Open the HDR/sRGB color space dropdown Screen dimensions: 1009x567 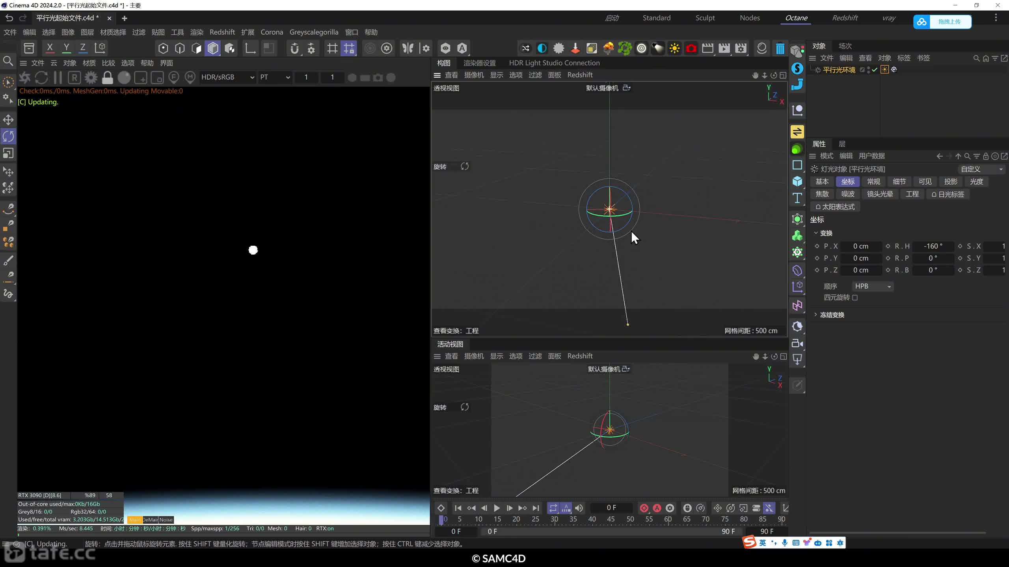click(x=227, y=77)
